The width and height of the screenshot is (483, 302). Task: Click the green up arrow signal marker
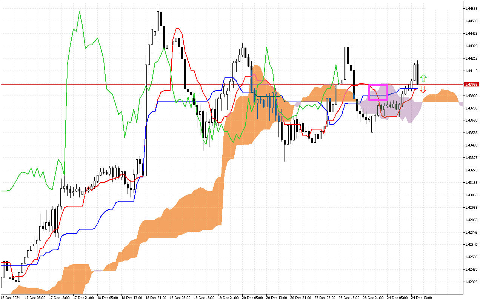coord(423,79)
